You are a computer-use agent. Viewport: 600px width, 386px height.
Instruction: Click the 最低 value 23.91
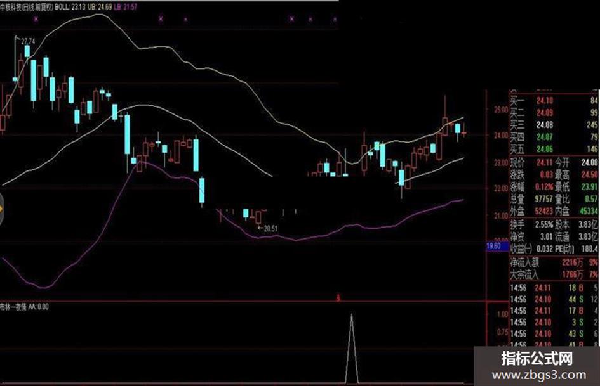[x=589, y=187]
